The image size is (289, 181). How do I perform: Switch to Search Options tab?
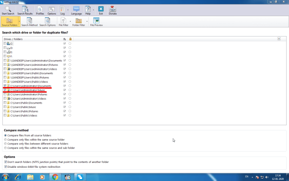47,22
